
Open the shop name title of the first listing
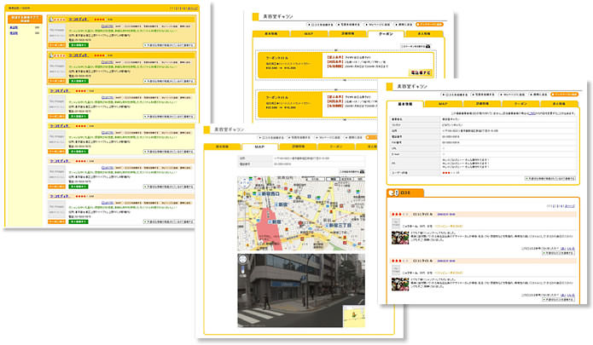79,19
